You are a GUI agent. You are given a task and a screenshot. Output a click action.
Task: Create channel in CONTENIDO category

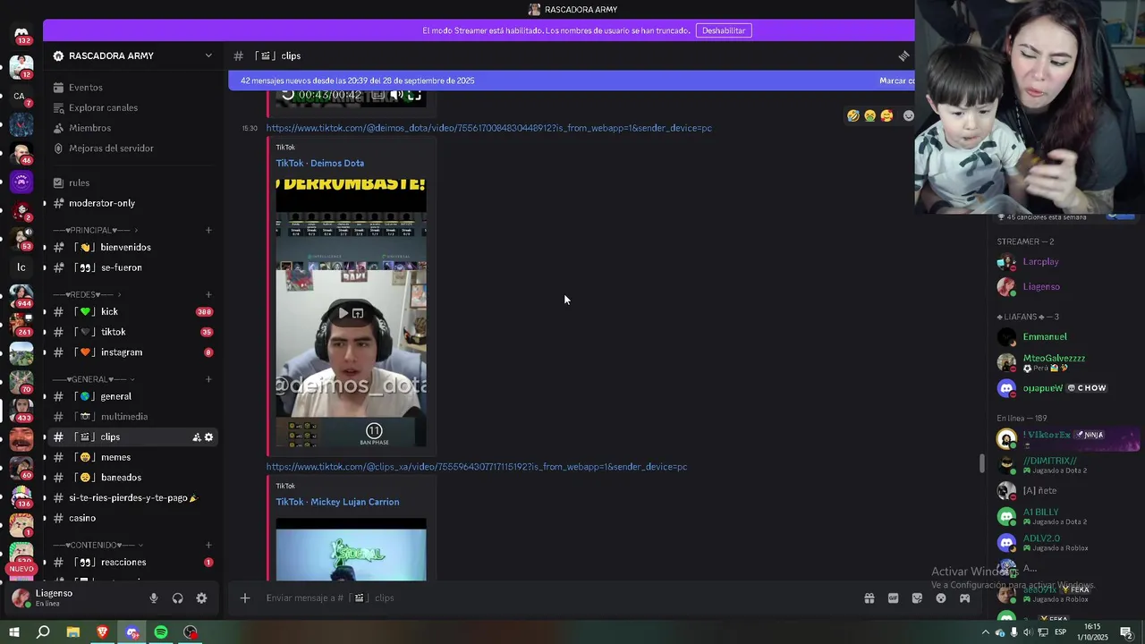click(x=208, y=545)
